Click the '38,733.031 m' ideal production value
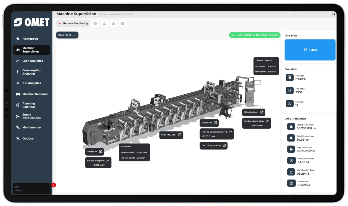 [306, 128]
